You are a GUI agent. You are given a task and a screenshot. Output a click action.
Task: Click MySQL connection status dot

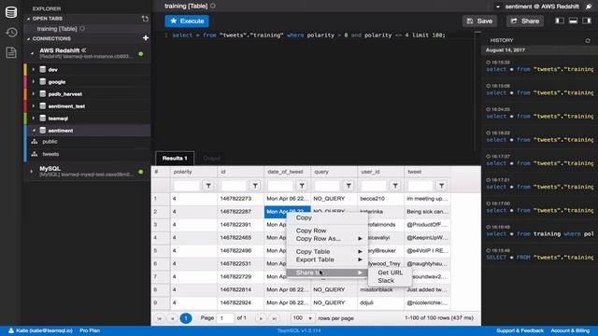pyautogui.click(x=141, y=172)
